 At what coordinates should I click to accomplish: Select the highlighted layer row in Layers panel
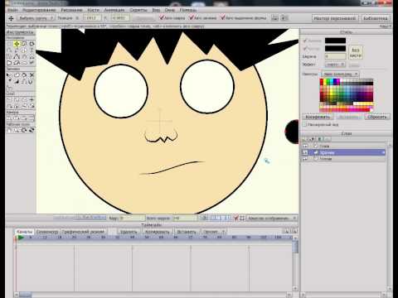[x=344, y=152]
